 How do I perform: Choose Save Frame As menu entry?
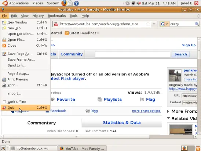tap(25, 60)
